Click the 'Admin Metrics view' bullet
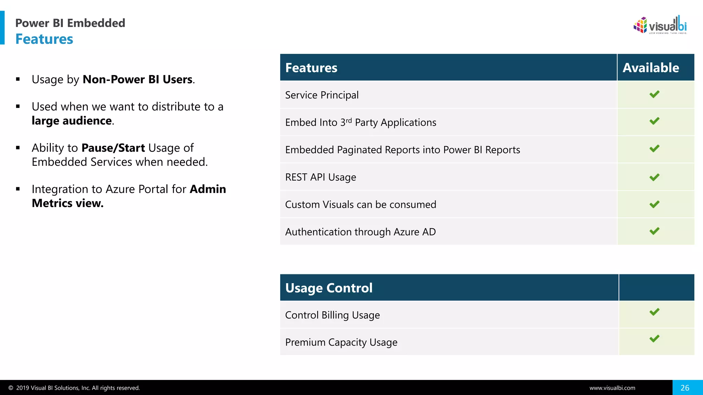This screenshot has height=395, width=703. [x=129, y=196]
